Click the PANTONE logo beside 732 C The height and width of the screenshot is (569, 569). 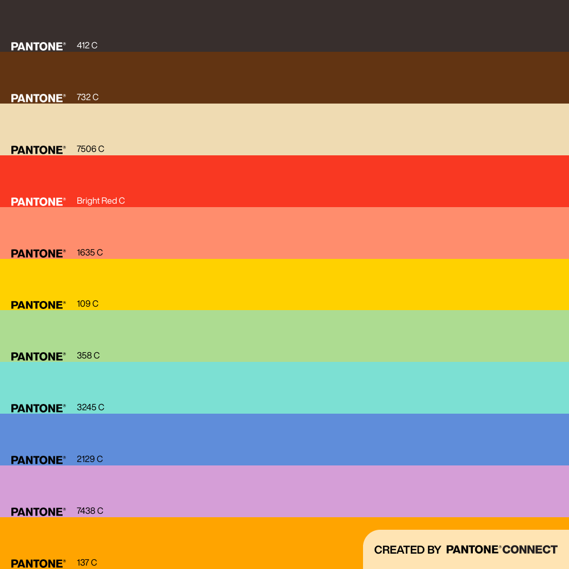point(39,98)
